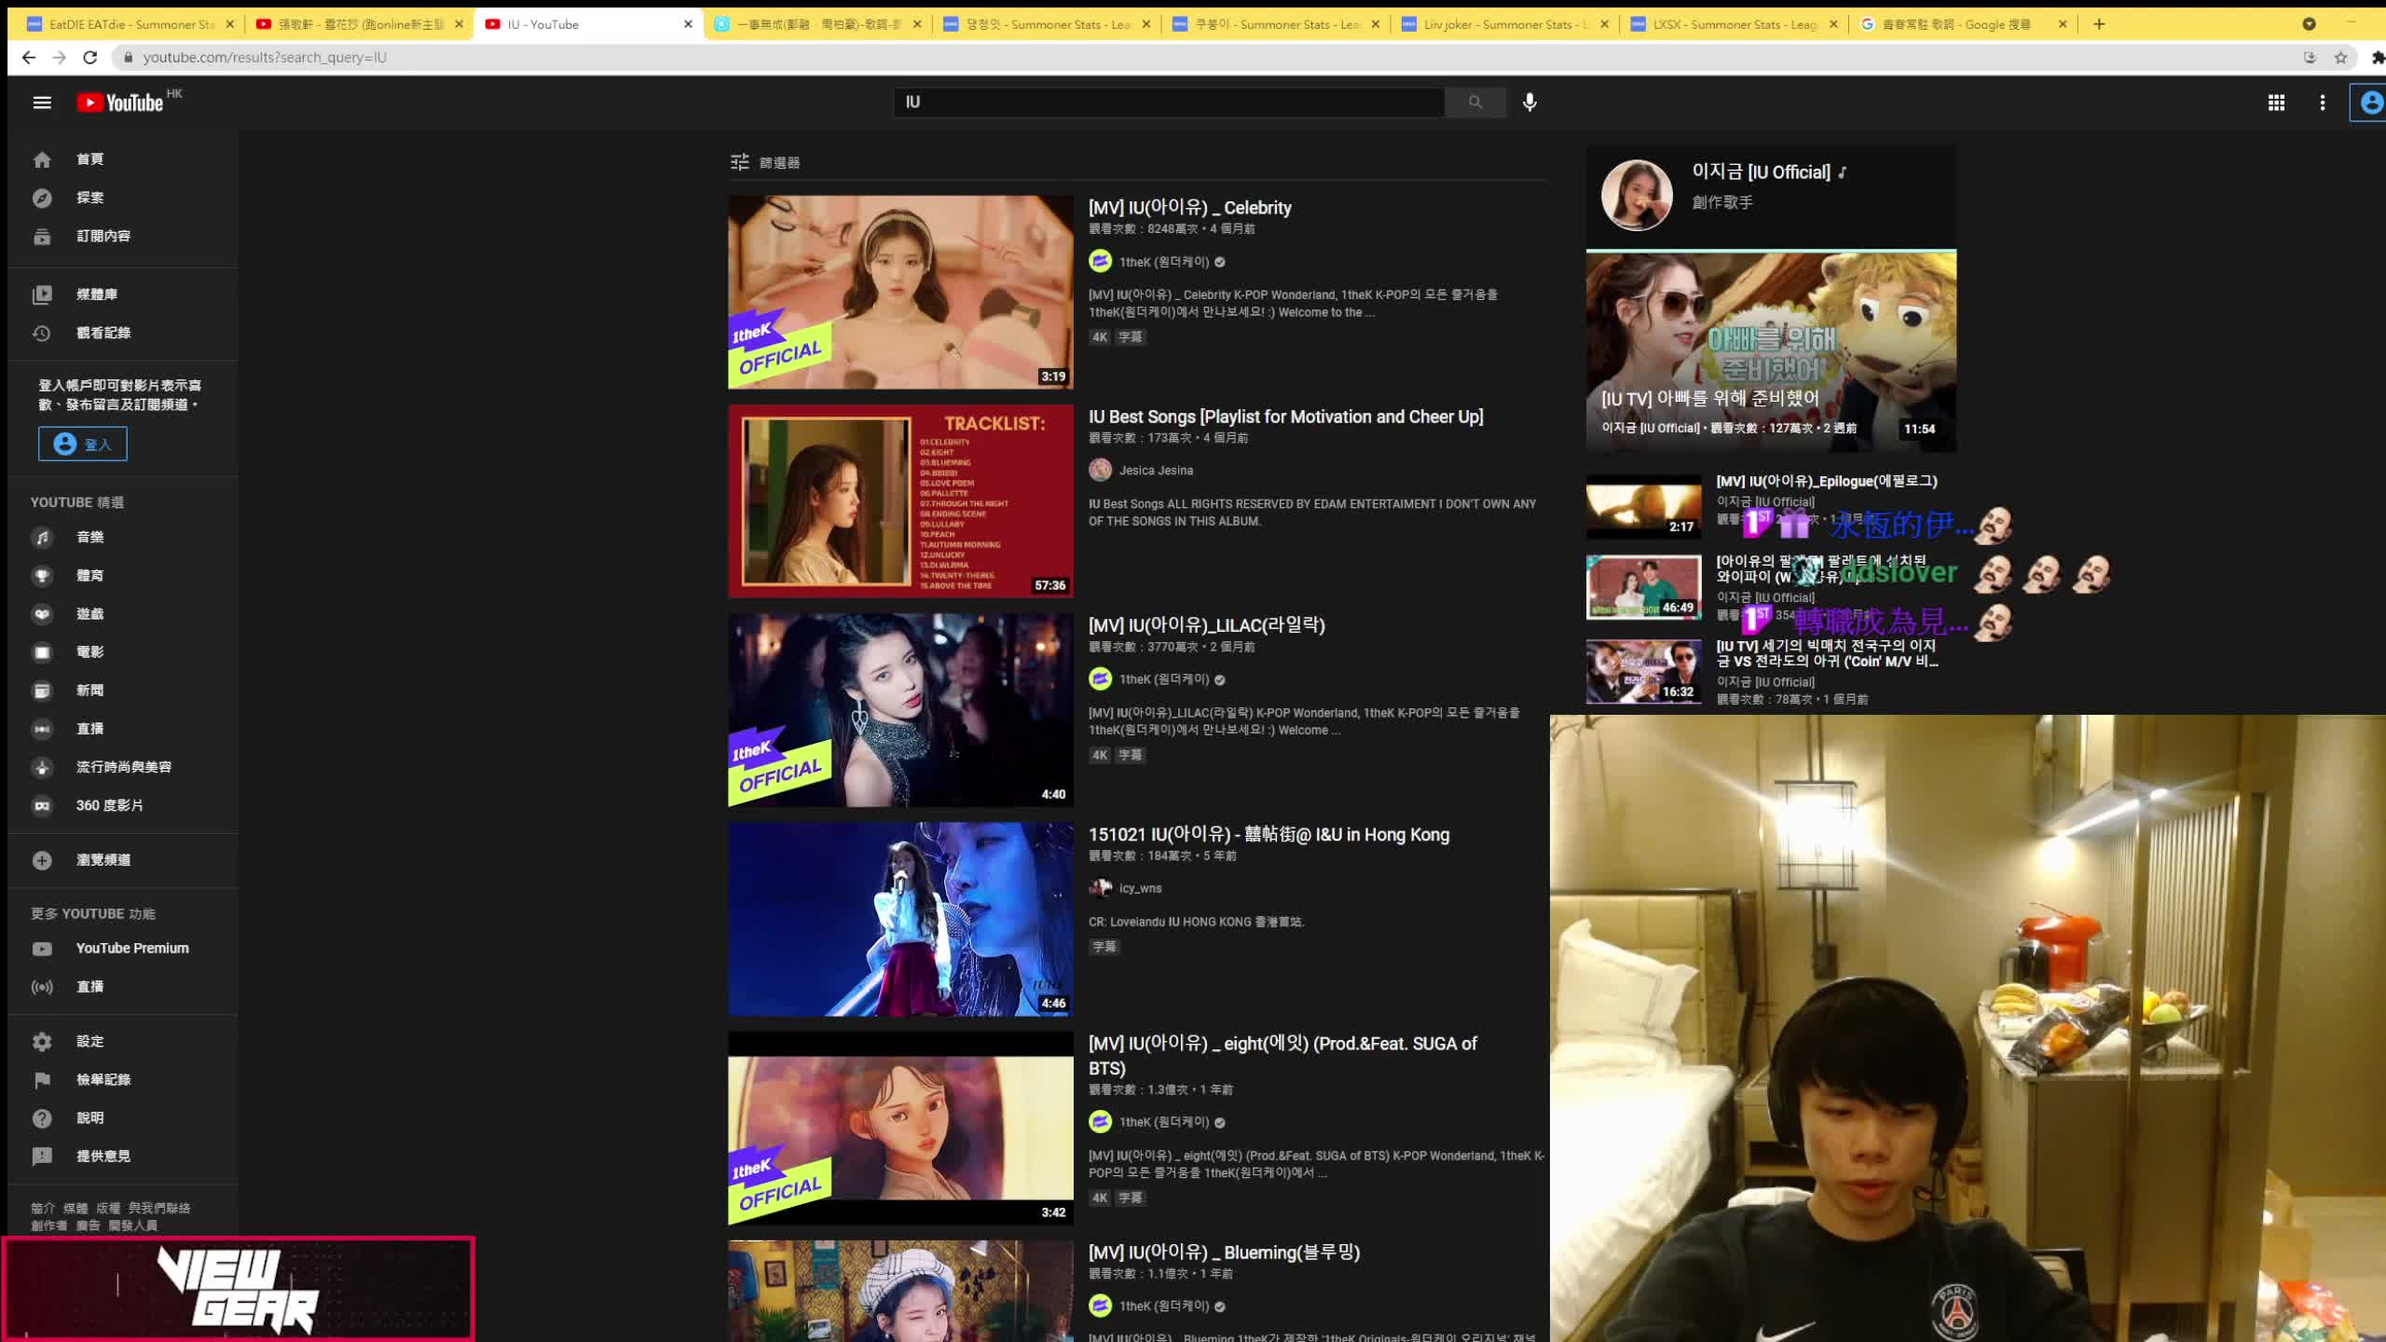
Task: Play '[IU TV] 아빠를 위해 준비했어' featured video
Action: (x=1771, y=352)
